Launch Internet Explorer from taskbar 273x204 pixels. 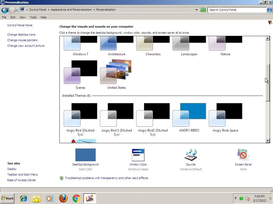23,198
